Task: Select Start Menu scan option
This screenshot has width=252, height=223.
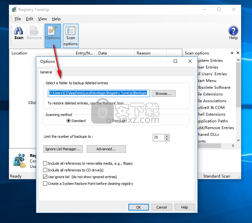Action: pyautogui.click(x=207, y=81)
